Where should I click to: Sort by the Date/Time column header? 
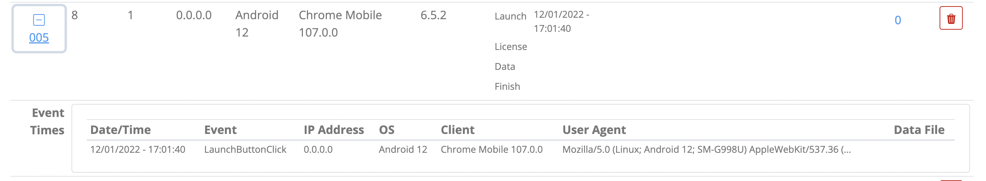click(120, 130)
